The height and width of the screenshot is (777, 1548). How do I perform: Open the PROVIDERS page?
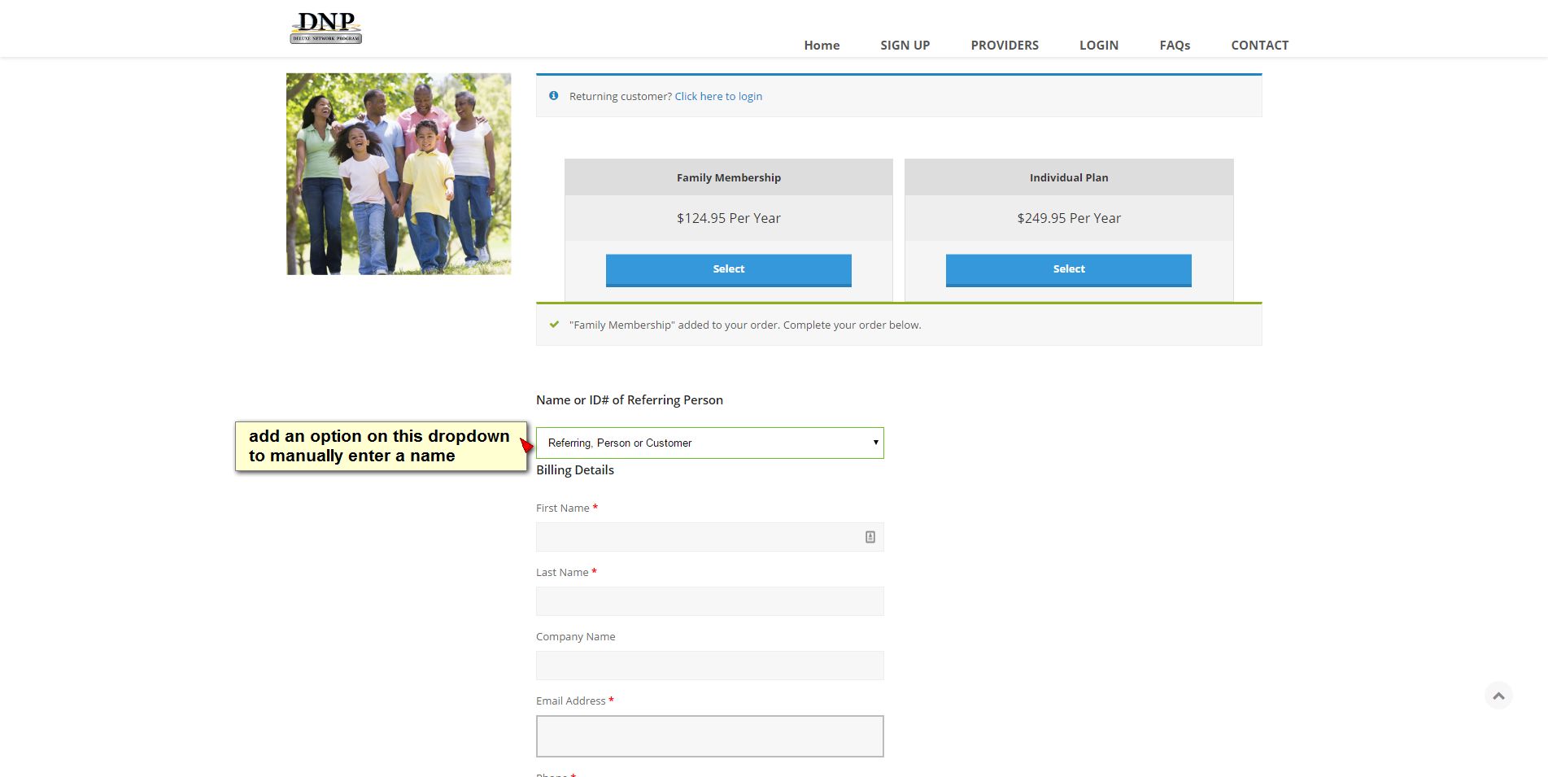(1005, 46)
